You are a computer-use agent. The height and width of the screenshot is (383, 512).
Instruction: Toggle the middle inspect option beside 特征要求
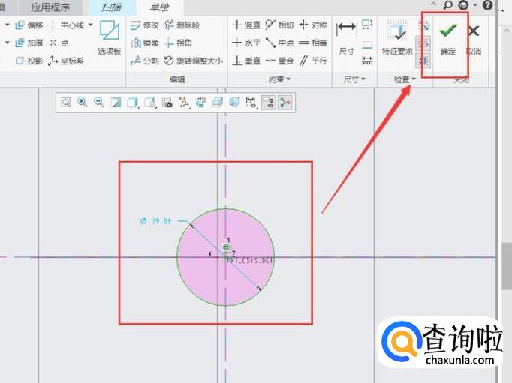(x=423, y=43)
